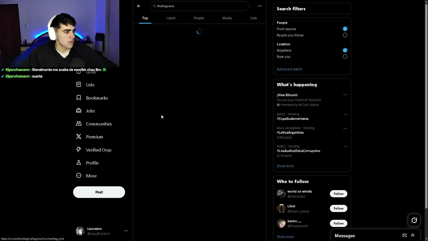Open options for #LosAudiosDeLaCorrupcion trend
428x241 pixels.
coord(345,147)
